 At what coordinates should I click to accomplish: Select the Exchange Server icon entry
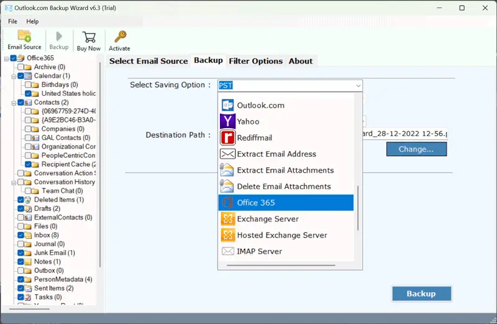click(x=227, y=219)
